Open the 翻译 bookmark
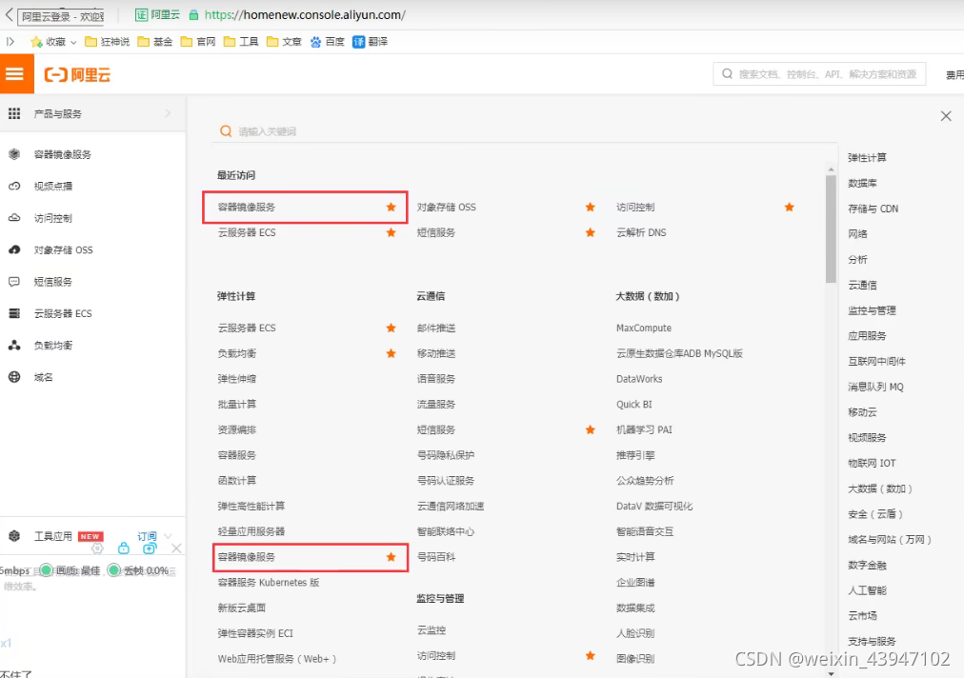This screenshot has width=964, height=678. (x=371, y=42)
